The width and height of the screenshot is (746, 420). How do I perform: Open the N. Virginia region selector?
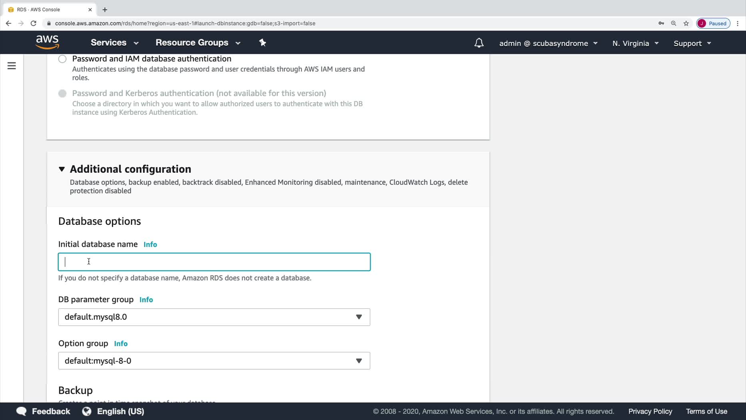[x=635, y=43]
